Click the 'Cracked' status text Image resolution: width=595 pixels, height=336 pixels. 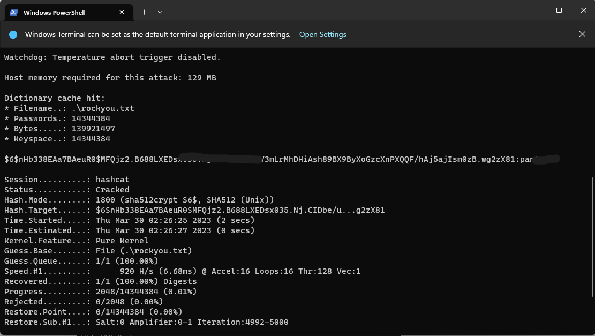pos(112,190)
